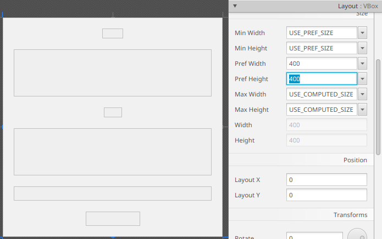Click the Min Height value field
382x239 pixels.
322,48
